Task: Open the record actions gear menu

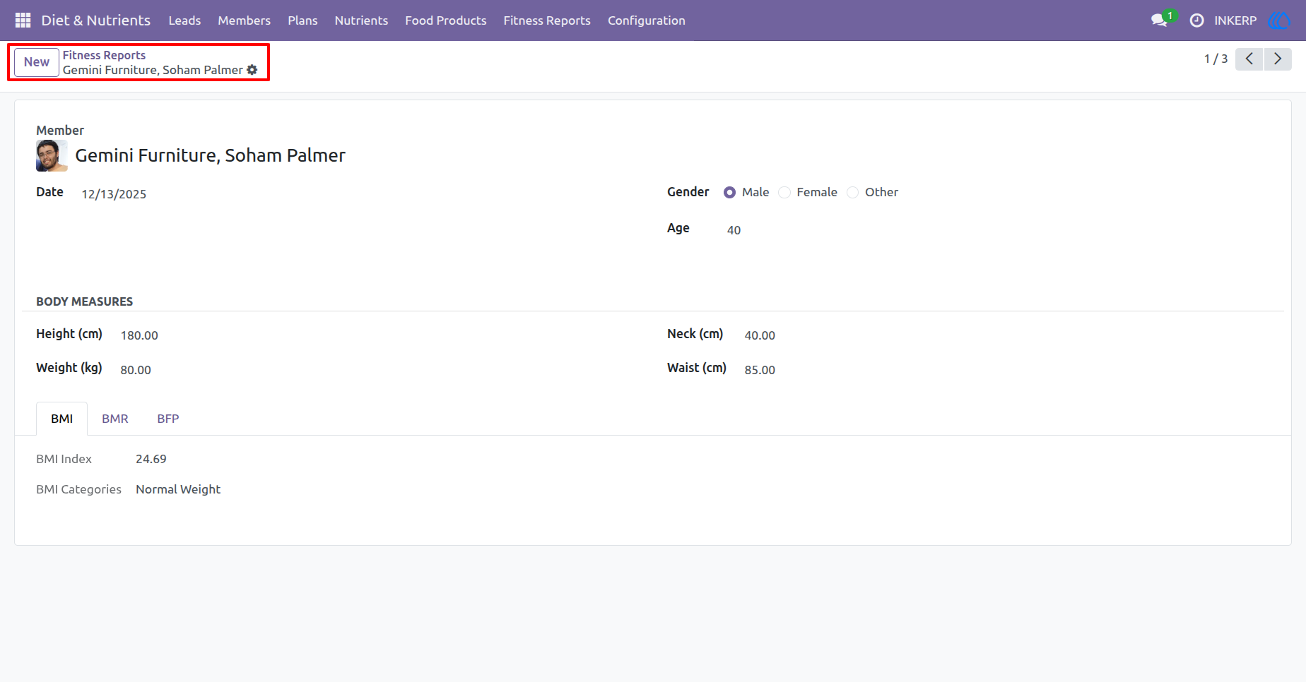Action: pyautogui.click(x=252, y=70)
